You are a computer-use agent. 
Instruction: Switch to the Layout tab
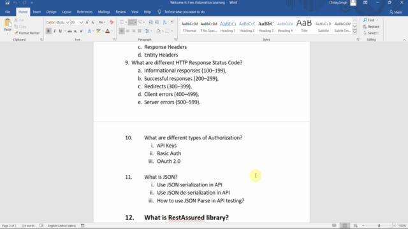pyautogui.click(x=66, y=12)
